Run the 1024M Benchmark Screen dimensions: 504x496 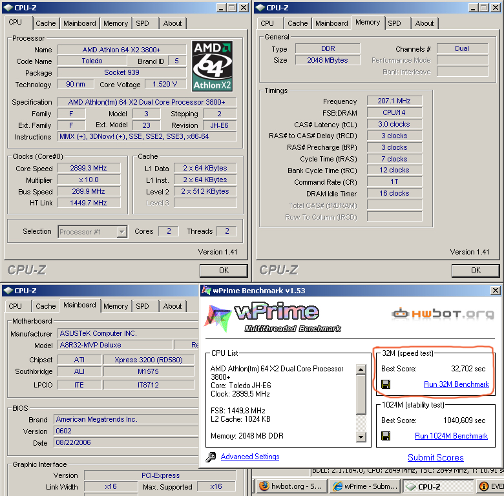[451, 436]
